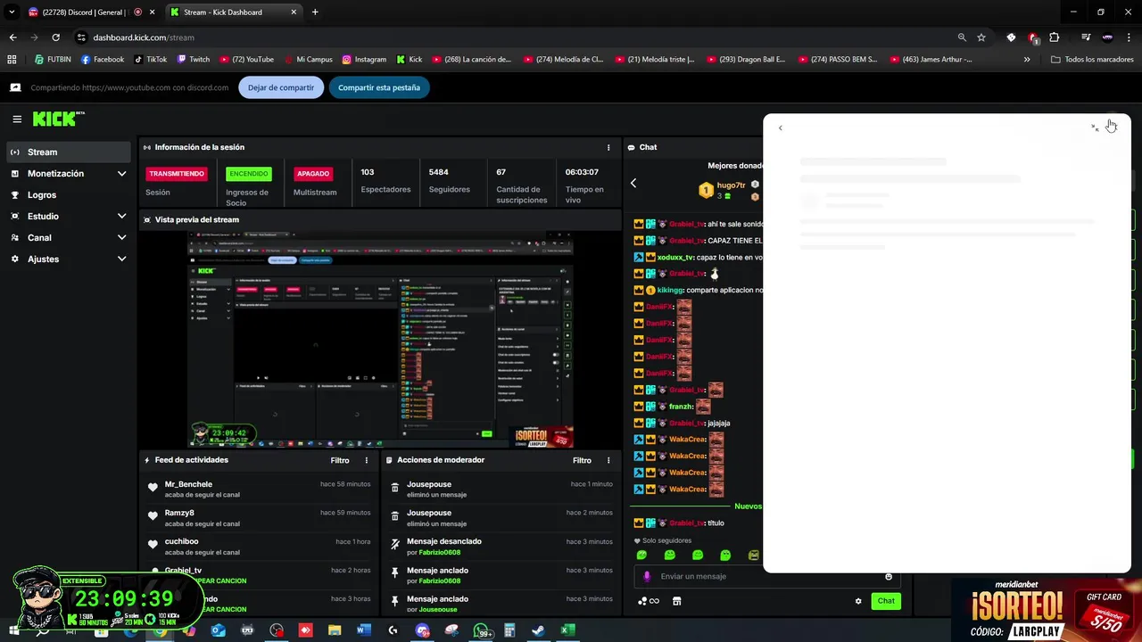Expand the Monetización sidebar section
The height and width of the screenshot is (642, 1142).
tap(121, 174)
